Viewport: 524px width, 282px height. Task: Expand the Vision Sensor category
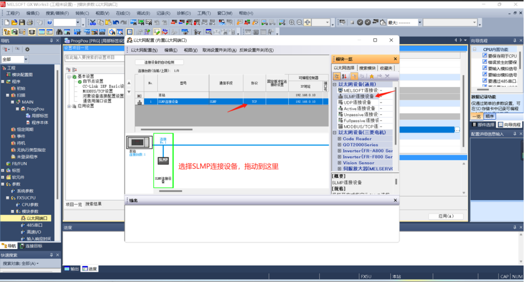pyautogui.click(x=340, y=163)
